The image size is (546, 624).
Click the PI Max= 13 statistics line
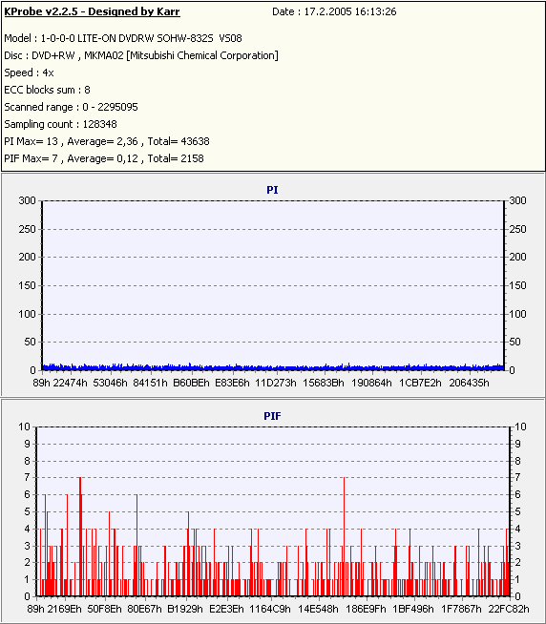(107, 141)
